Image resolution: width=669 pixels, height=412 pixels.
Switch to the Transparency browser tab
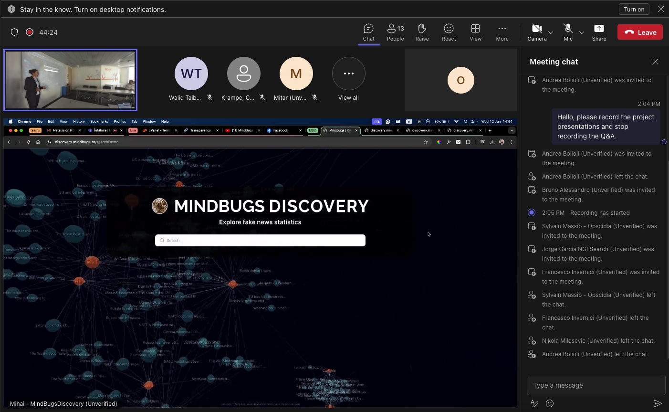coord(201,130)
